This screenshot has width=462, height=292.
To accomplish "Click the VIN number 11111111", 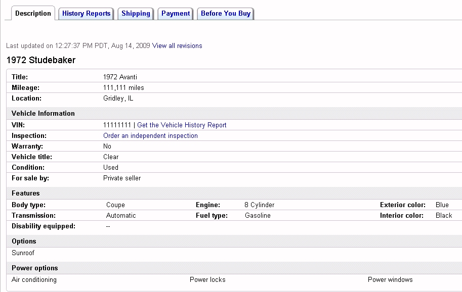I will 117,125.
